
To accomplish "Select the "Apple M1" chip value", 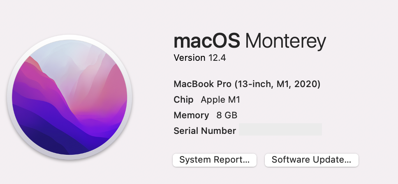I will 220,100.
